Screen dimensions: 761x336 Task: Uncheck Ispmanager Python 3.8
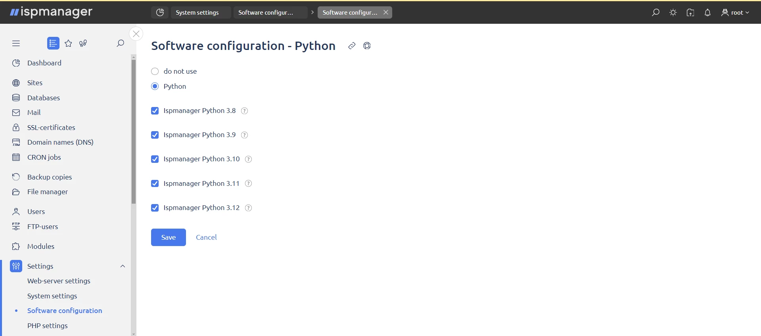(x=155, y=111)
